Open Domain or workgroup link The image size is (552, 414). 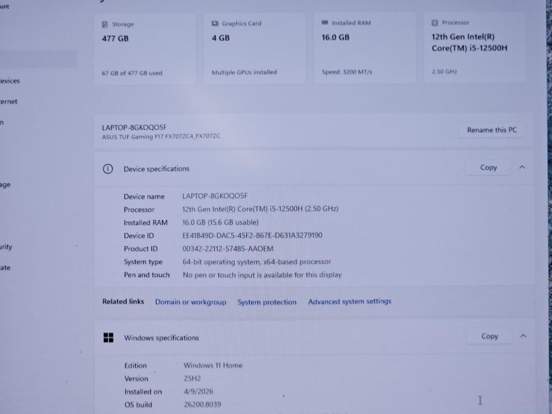click(190, 302)
